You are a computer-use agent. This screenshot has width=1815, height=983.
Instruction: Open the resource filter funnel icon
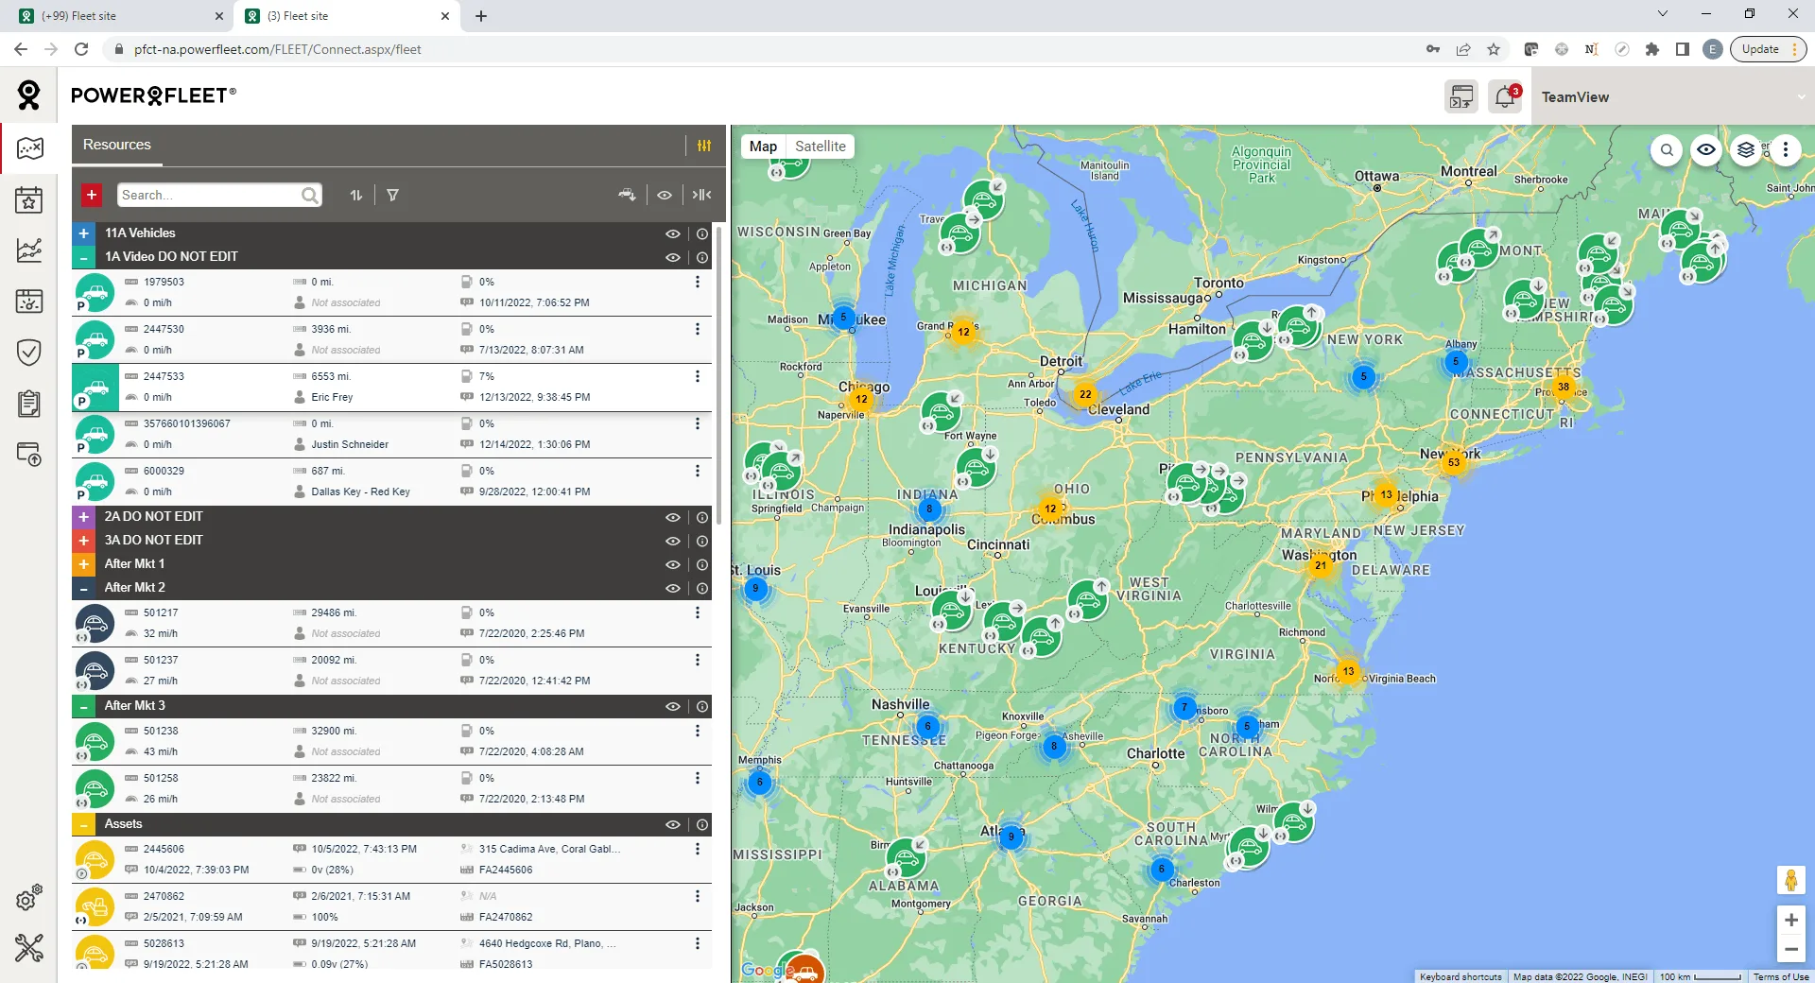click(392, 195)
